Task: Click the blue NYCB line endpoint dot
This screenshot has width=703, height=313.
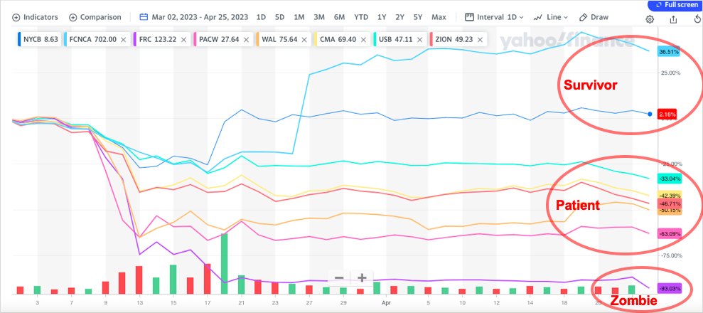Action: tap(649, 114)
